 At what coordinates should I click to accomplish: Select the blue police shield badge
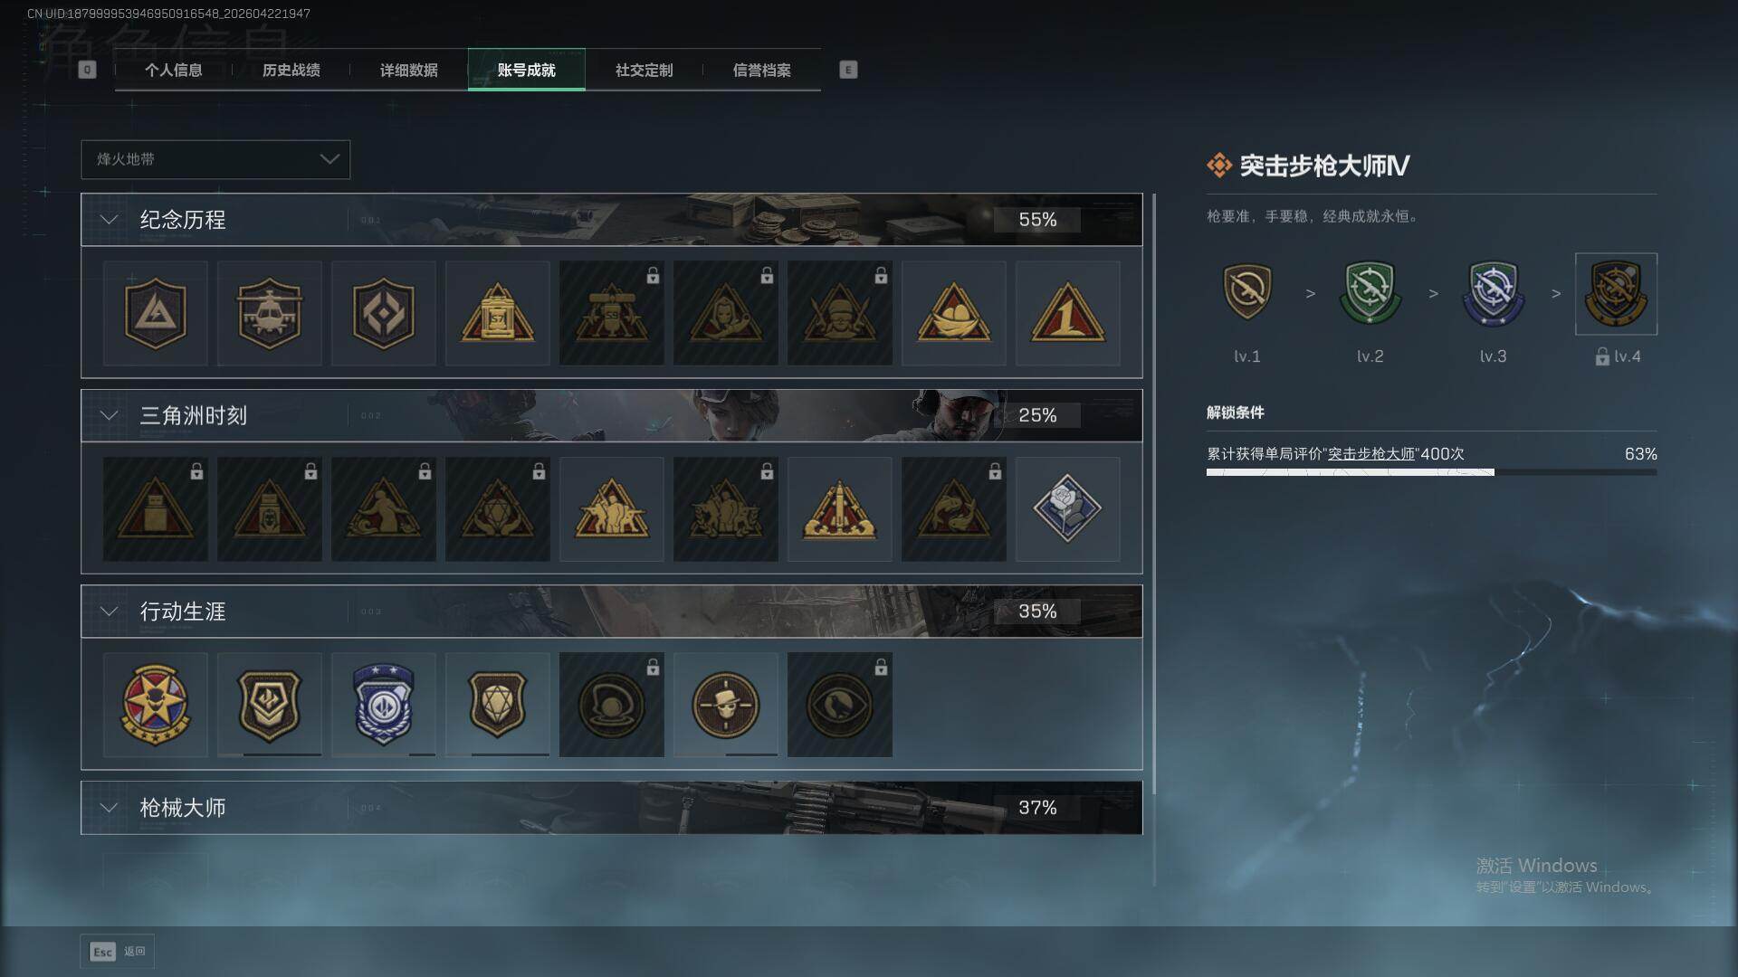coord(383,705)
